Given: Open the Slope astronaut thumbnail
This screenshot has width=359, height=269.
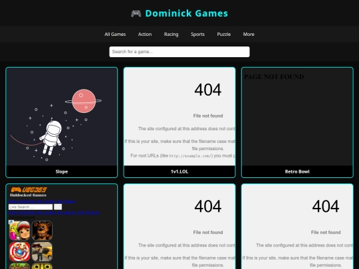Looking at the screenshot, I should [x=62, y=117].
